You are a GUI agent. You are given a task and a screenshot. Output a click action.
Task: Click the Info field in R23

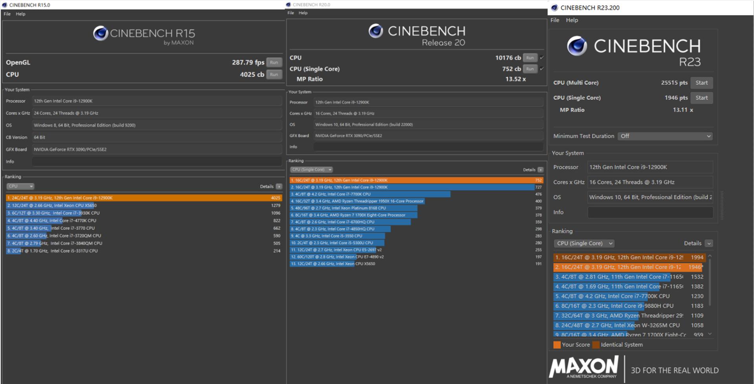650,212
